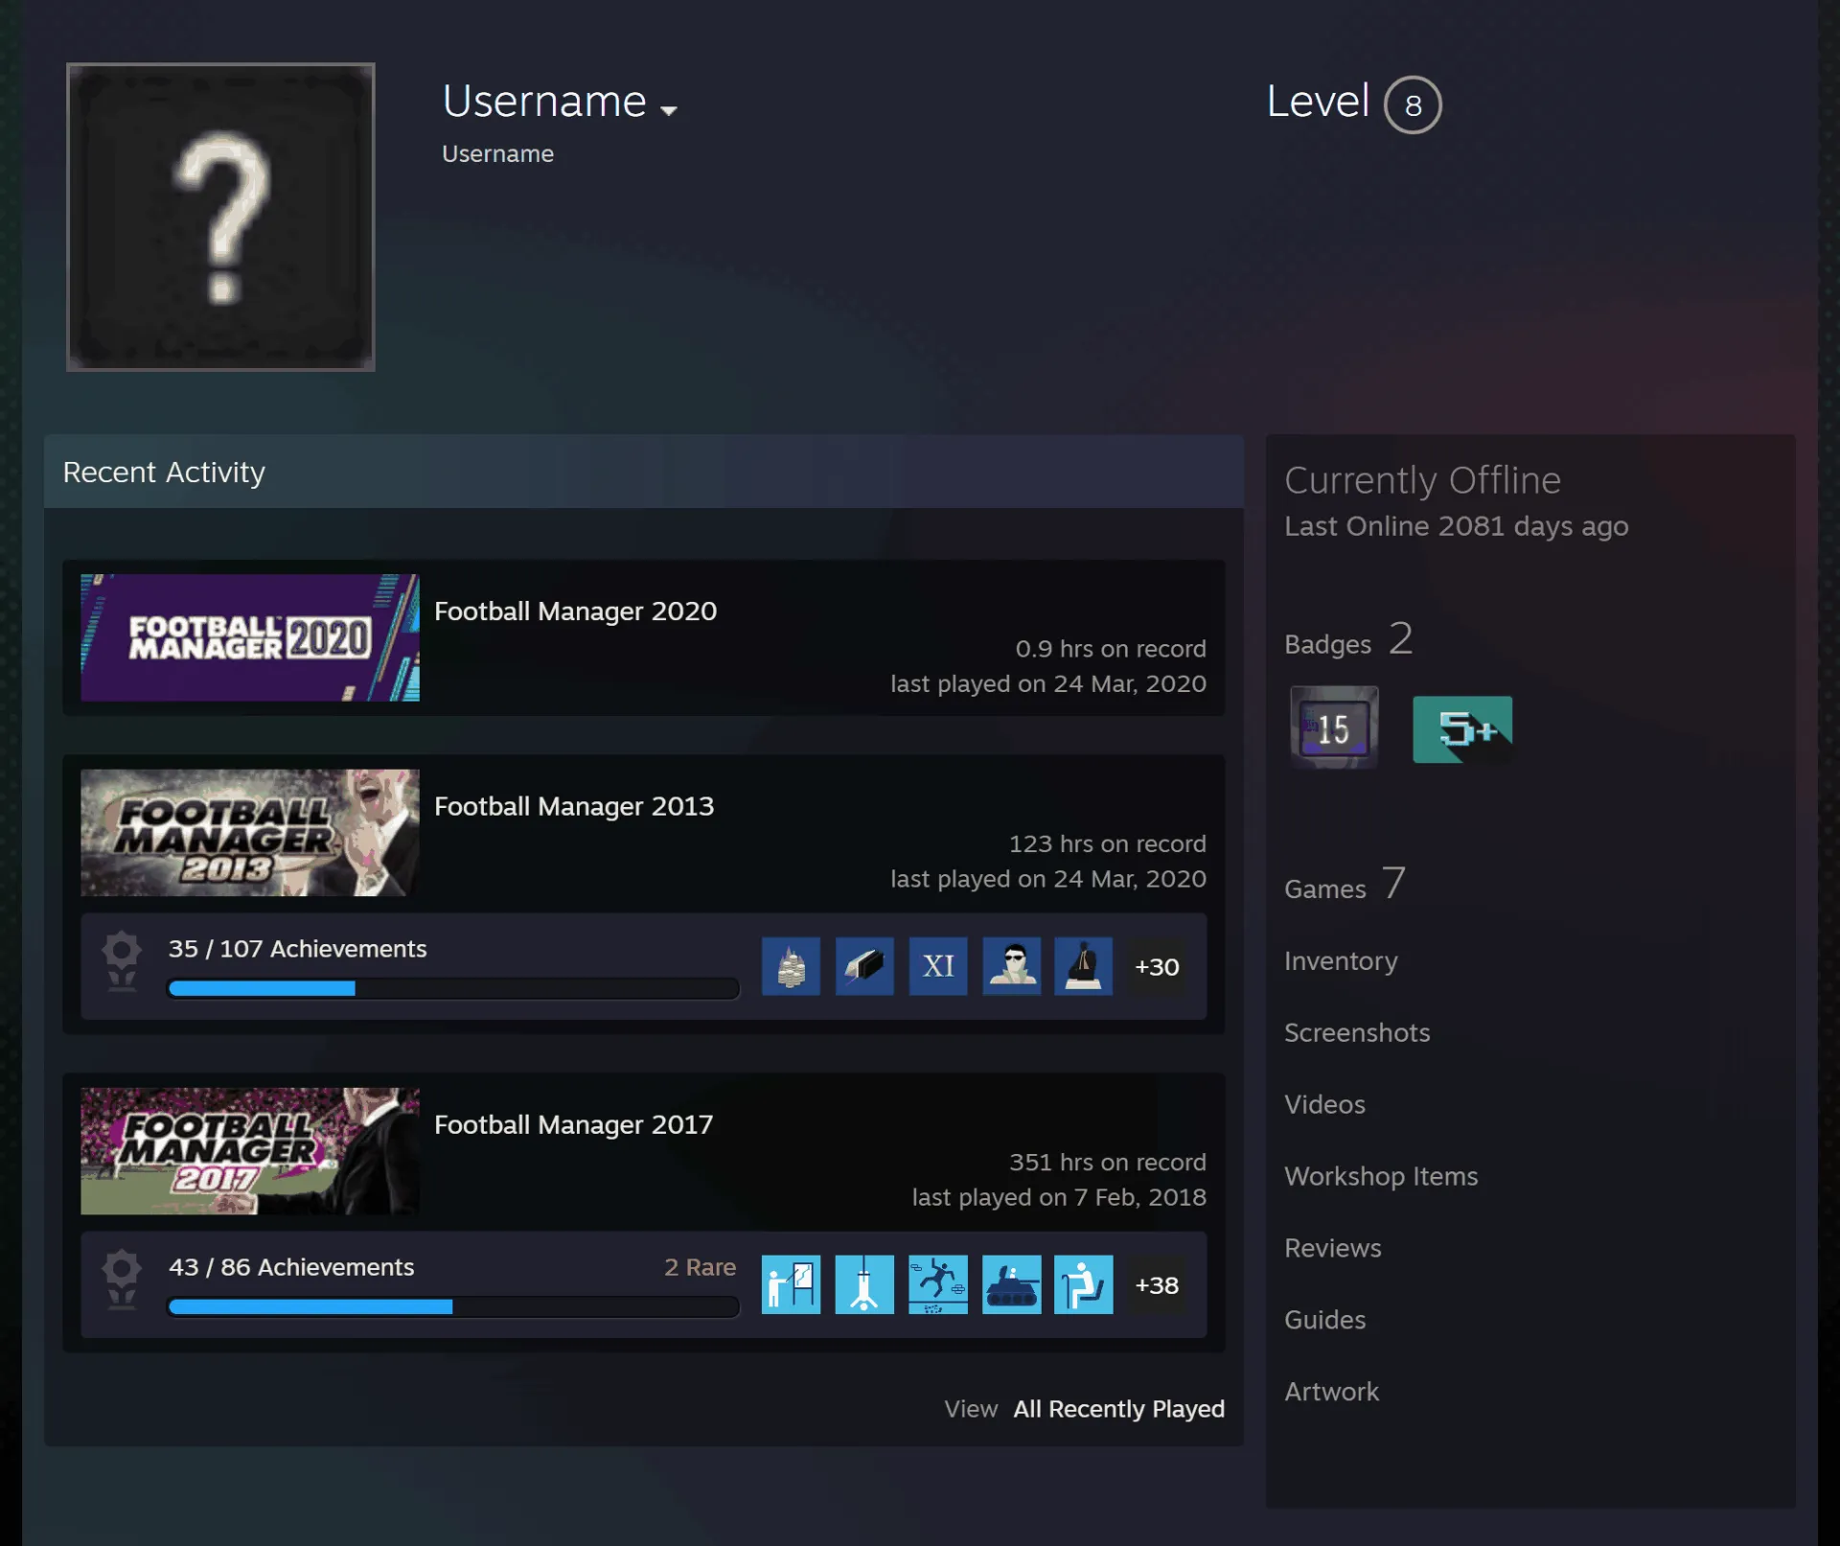Click the 43 / 86 Achievements progress bar
This screenshot has width=1840, height=1546.
[x=453, y=1306]
